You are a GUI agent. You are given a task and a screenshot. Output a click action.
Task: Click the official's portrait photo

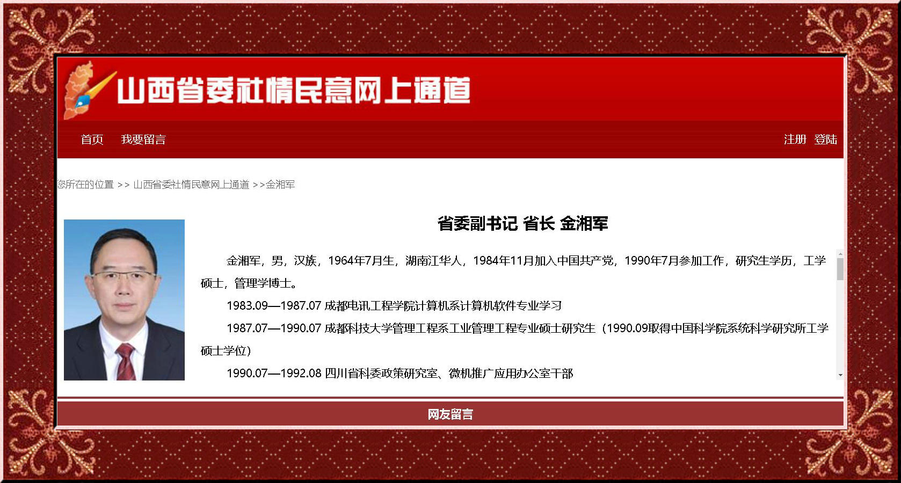[x=124, y=299]
